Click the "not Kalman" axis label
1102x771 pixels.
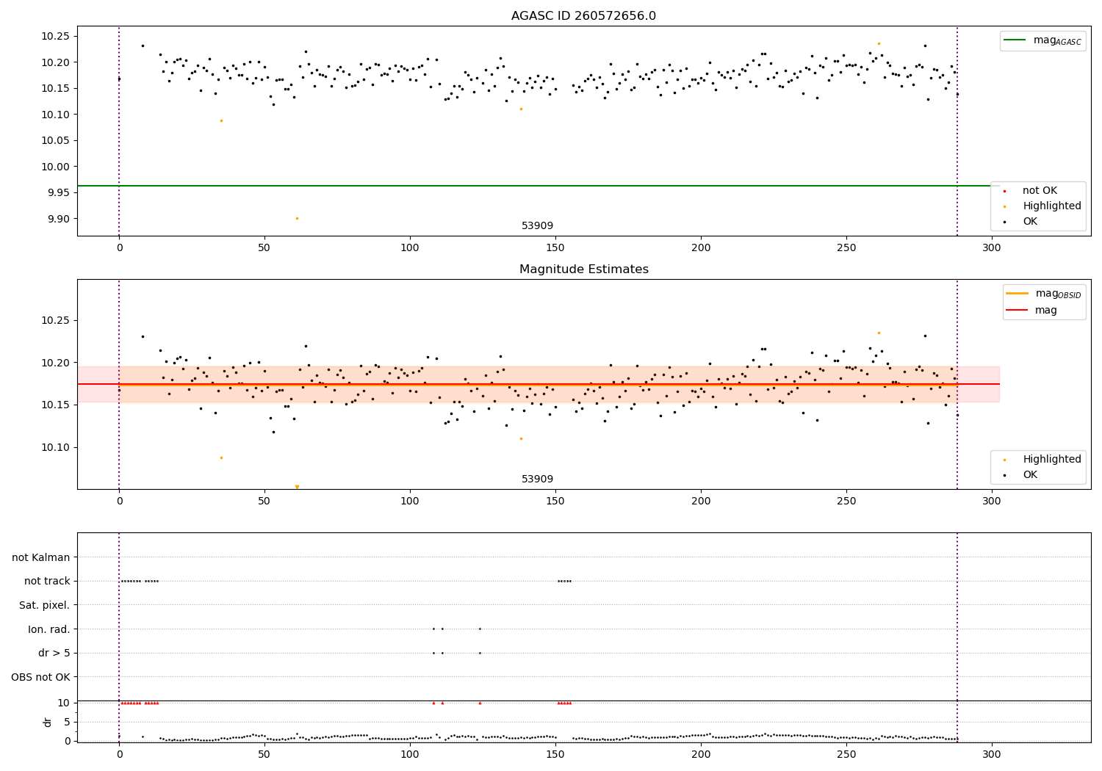tap(41, 557)
